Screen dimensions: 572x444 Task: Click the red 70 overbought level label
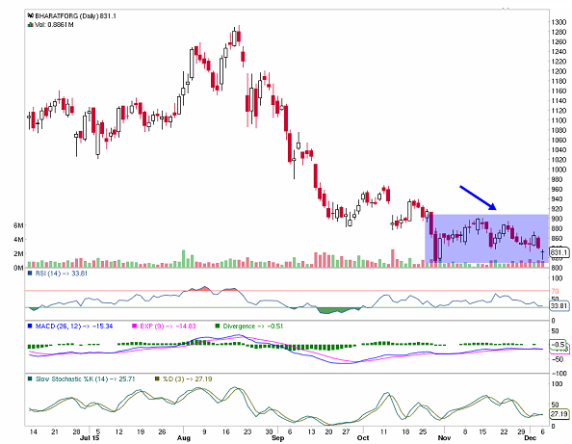click(555, 291)
